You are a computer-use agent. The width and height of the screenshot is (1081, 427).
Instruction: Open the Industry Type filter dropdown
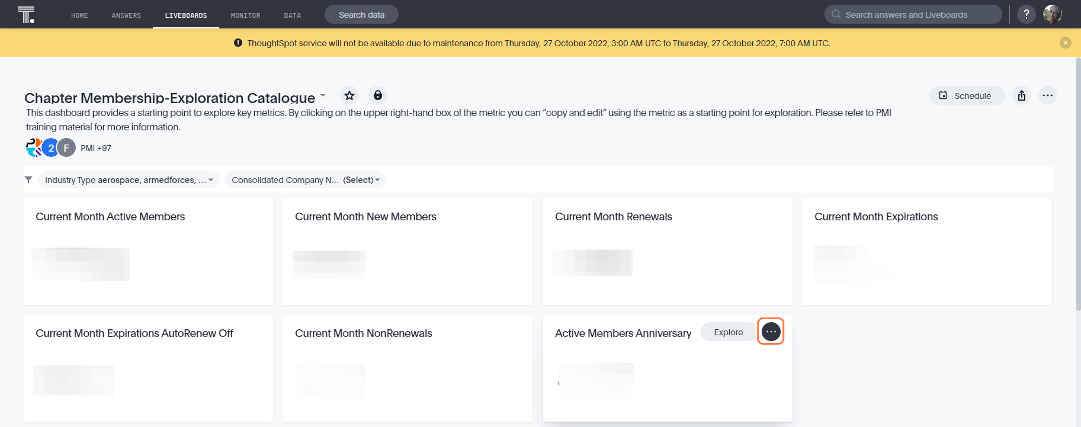point(129,179)
